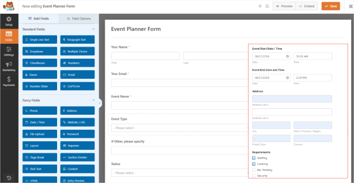Screen dimensions: 354x183
Task: Clear the Event Start date value
Action: (287, 56)
